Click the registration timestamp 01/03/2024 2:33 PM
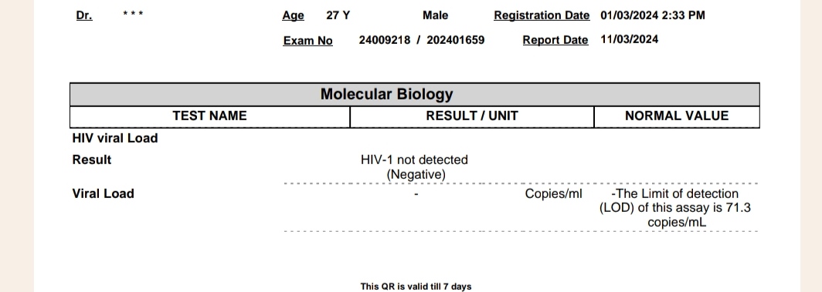 coord(653,15)
